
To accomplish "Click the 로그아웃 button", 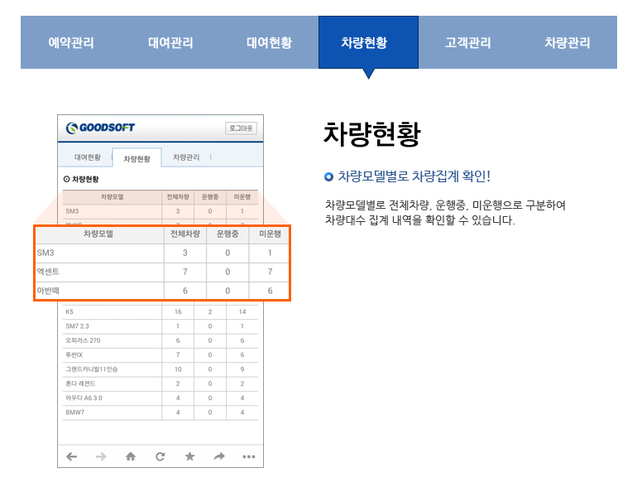I will tap(241, 128).
